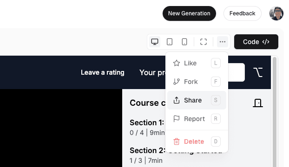Click the Leave a rating link
The height and width of the screenshot is (167, 289).
pyautogui.click(x=103, y=72)
